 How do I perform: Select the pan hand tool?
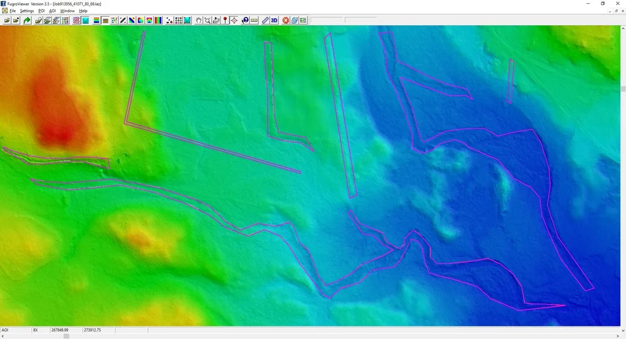coord(198,21)
